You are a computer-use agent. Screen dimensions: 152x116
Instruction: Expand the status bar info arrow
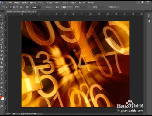click(42, 114)
